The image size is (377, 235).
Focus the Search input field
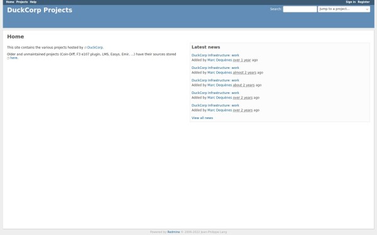click(x=300, y=9)
